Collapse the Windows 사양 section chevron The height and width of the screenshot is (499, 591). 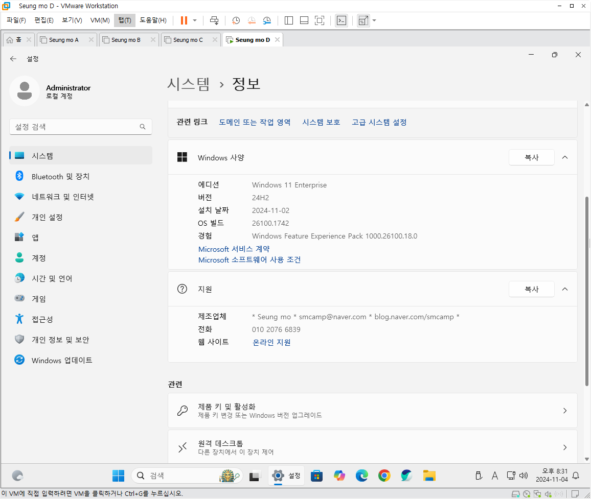pos(565,157)
